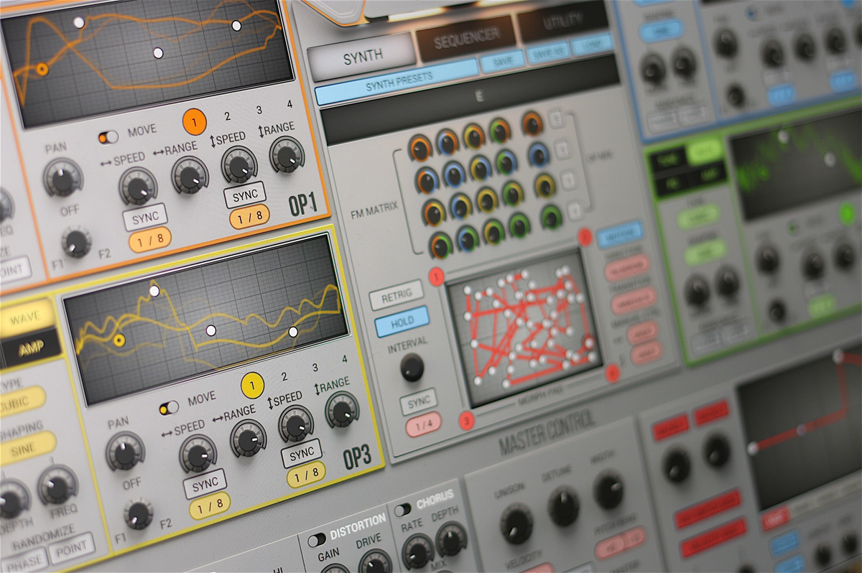Click the OP1 F1/F2 filter knob

coord(77,242)
